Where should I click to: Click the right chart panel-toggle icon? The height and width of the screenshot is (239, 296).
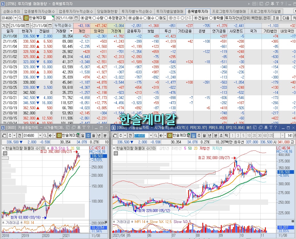tap(115, 135)
